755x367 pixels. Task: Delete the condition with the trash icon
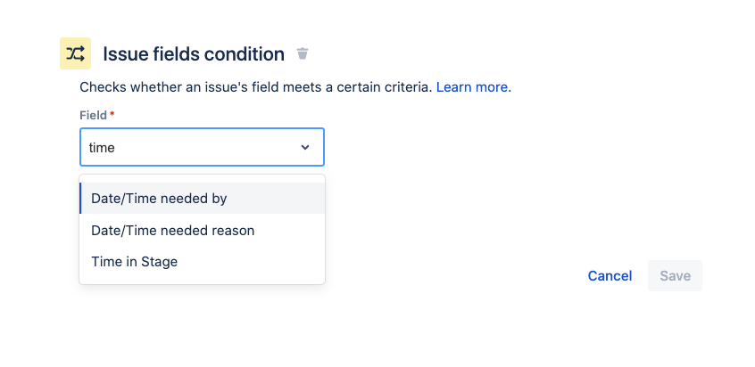[x=303, y=54]
